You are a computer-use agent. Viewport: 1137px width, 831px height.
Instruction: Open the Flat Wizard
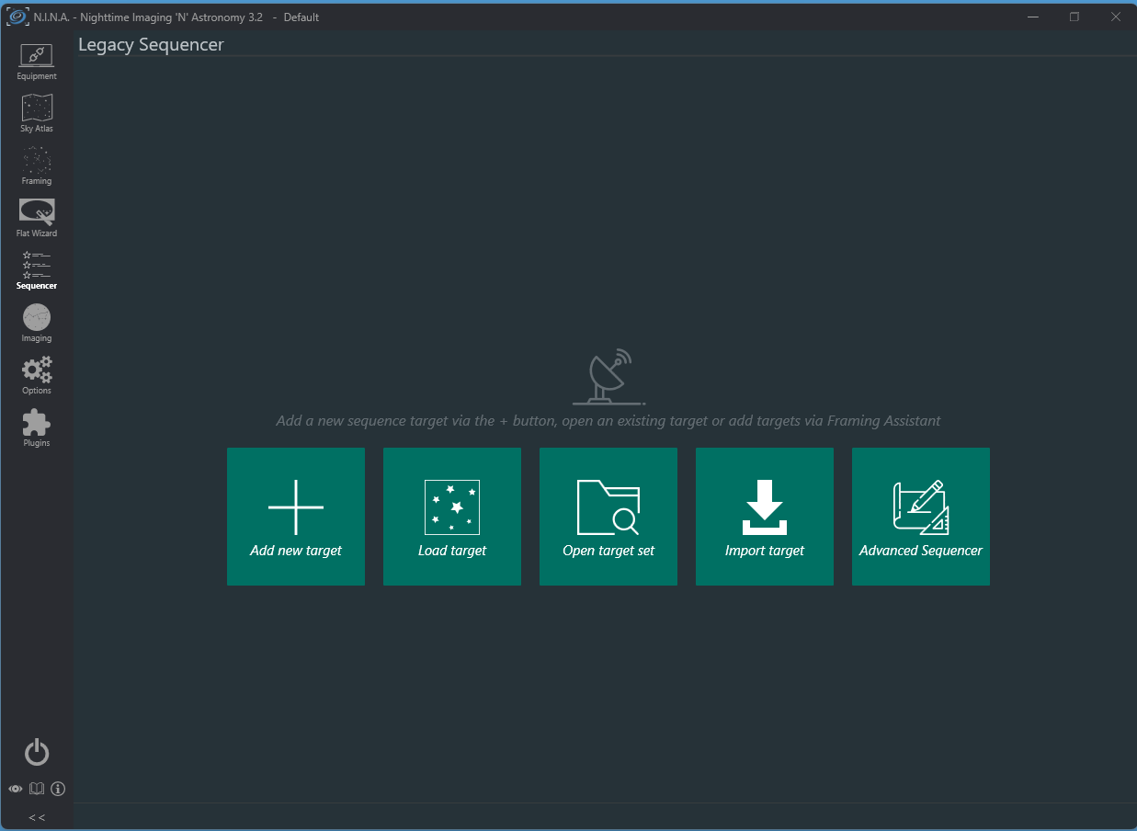pos(37,219)
